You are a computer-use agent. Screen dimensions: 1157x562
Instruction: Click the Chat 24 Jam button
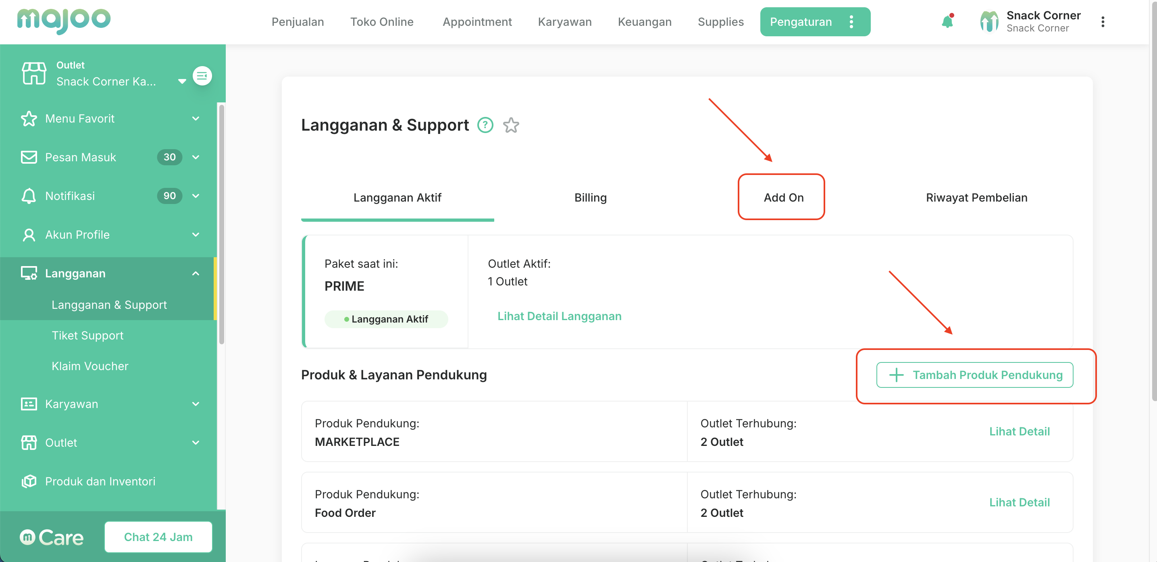158,537
